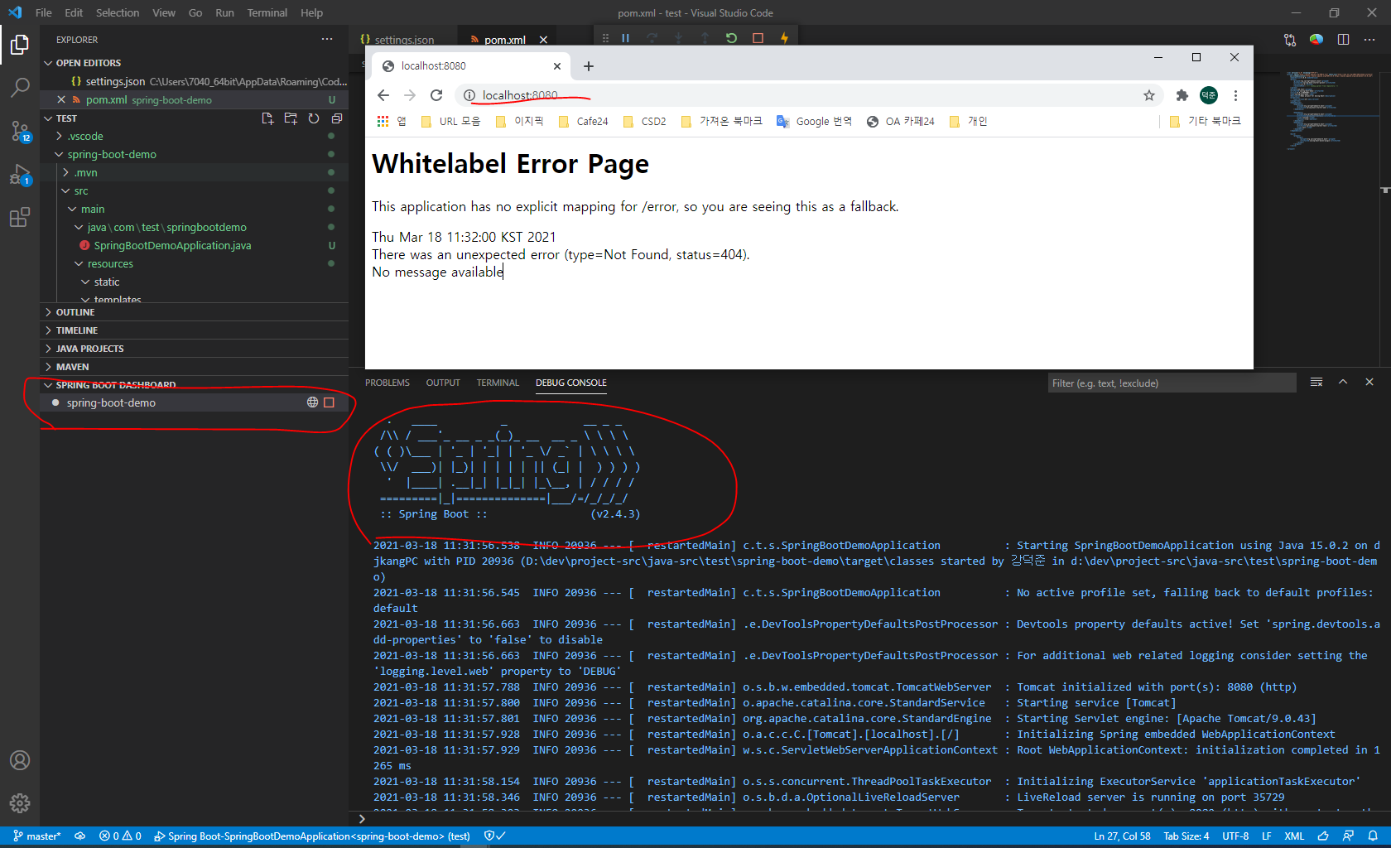Close the localhost:8080 Chrome tab
1391x848 pixels.
tap(557, 66)
